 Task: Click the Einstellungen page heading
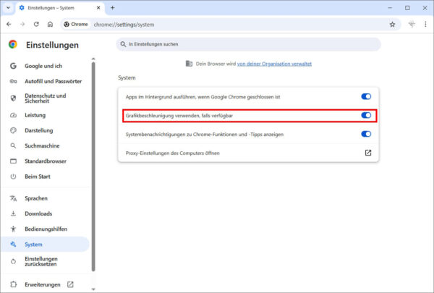click(x=52, y=45)
